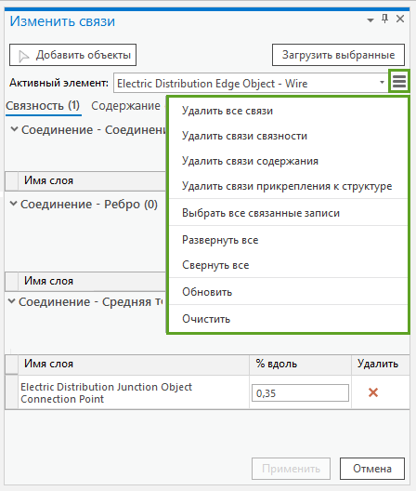Click the red X delete icon
Image resolution: width=416 pixels, height=491 pixels.
373,392
